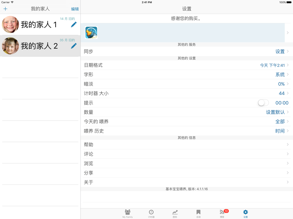Open the 关于 about row

pyautogui.click(x=187, y=182)
